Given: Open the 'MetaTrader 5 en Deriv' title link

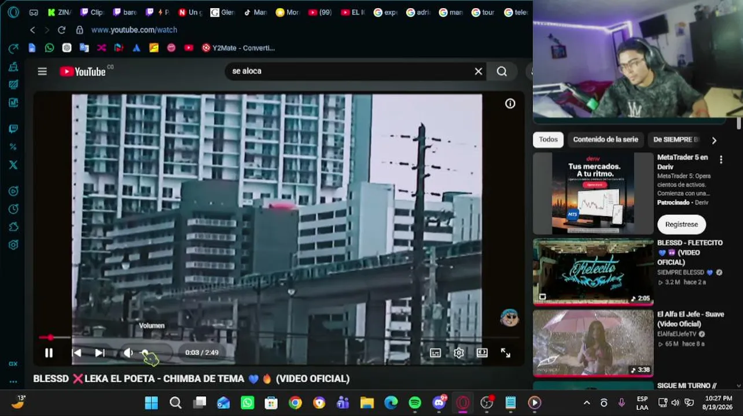Looking at the screenshot, I should click(683, 162).
